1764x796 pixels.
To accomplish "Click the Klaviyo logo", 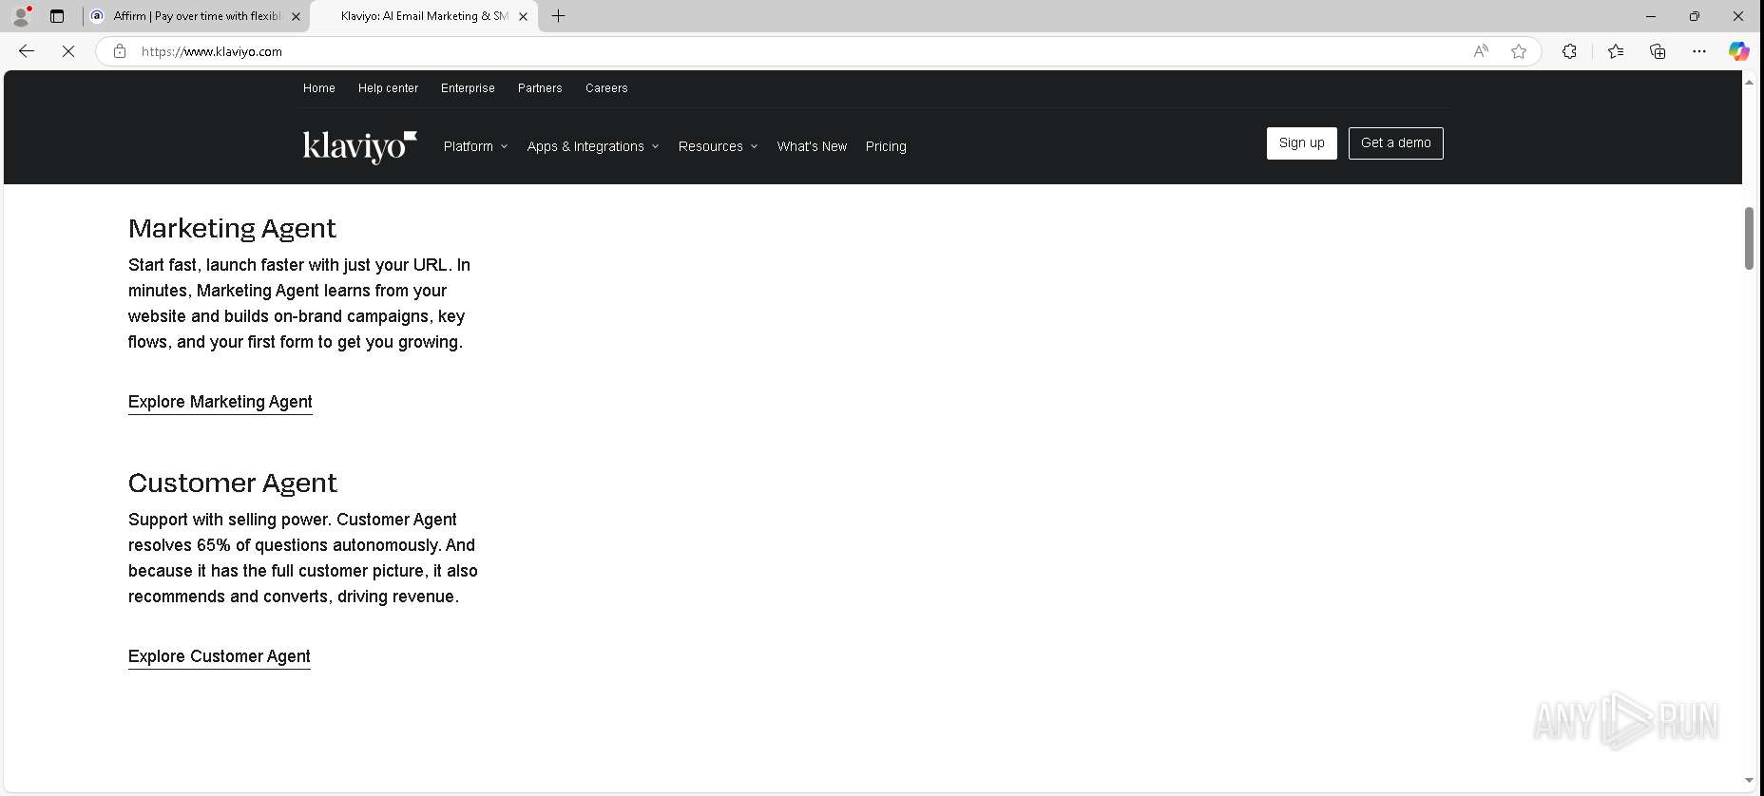I will pyautogui.click(x=359, y=146).
